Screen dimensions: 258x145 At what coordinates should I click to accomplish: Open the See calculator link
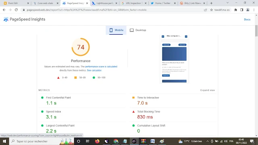[x=94, y=70]
